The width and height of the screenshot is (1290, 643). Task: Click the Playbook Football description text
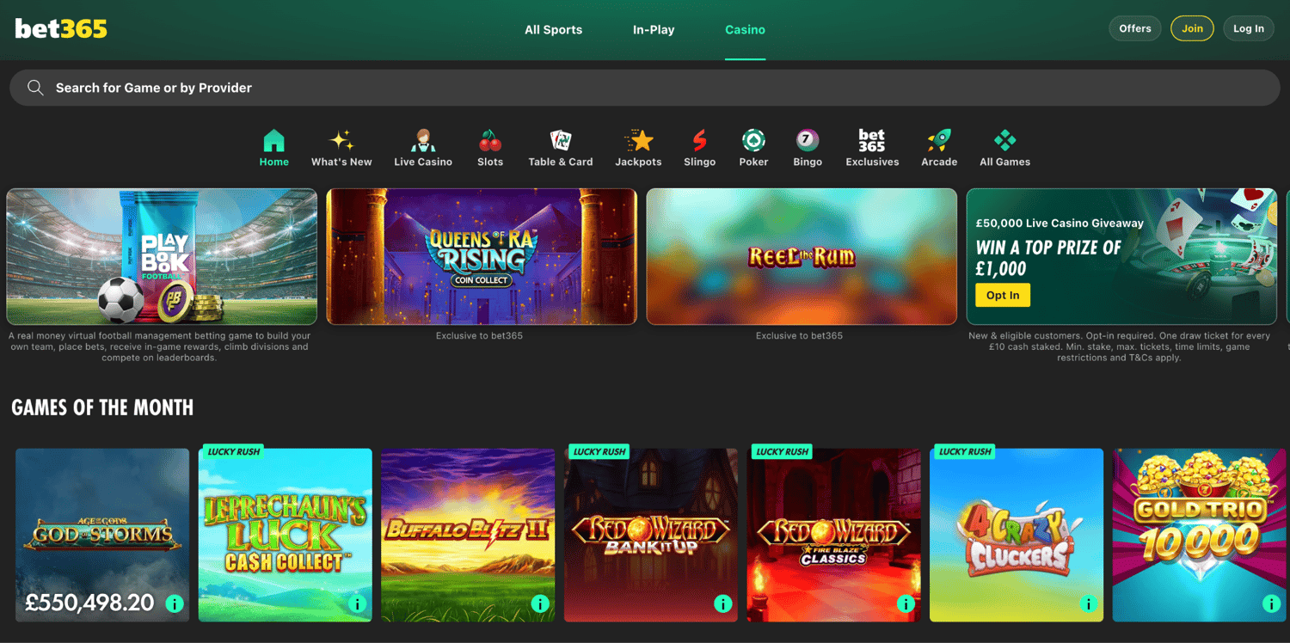(x=159, y=346)
